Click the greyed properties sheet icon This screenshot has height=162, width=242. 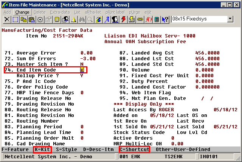coord(49,20)
